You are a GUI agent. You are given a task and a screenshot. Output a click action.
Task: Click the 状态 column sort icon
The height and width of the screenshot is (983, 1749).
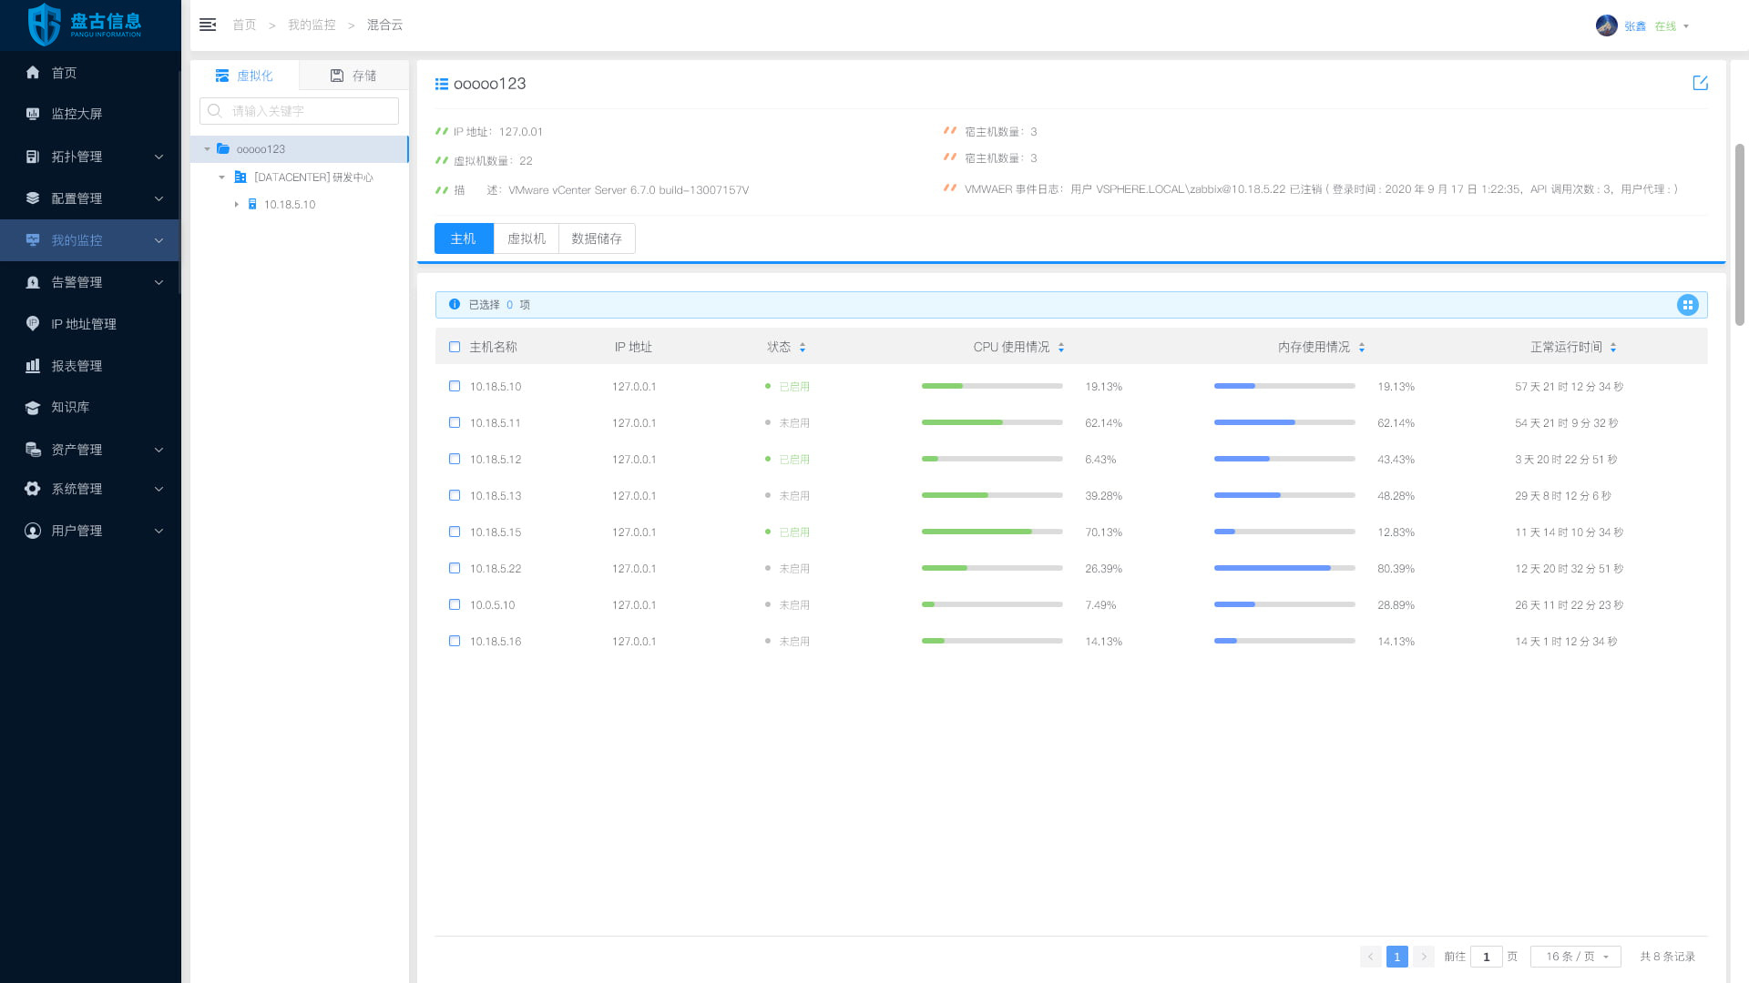coord(803,348)
